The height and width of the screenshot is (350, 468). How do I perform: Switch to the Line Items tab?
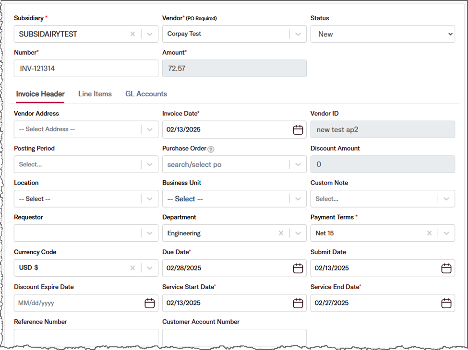coord(95,94)
